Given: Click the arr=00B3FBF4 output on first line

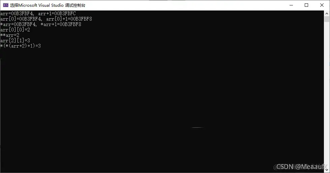Looking at the screenshot, I should pyautogui.click(x=17, y=14).
